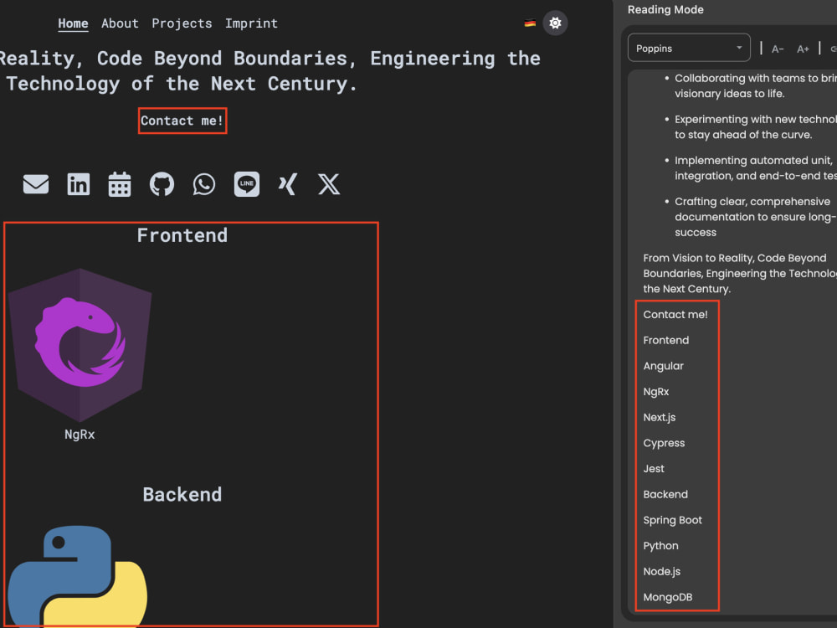
Task: Click 'Collaborating with teams' bullet text
Action: coord(755,85)
